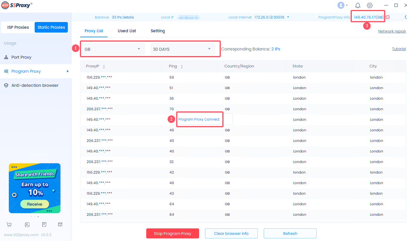Open notifications bell icon
Viewport: 407px width, 241px height.
(x=358, y=5)
